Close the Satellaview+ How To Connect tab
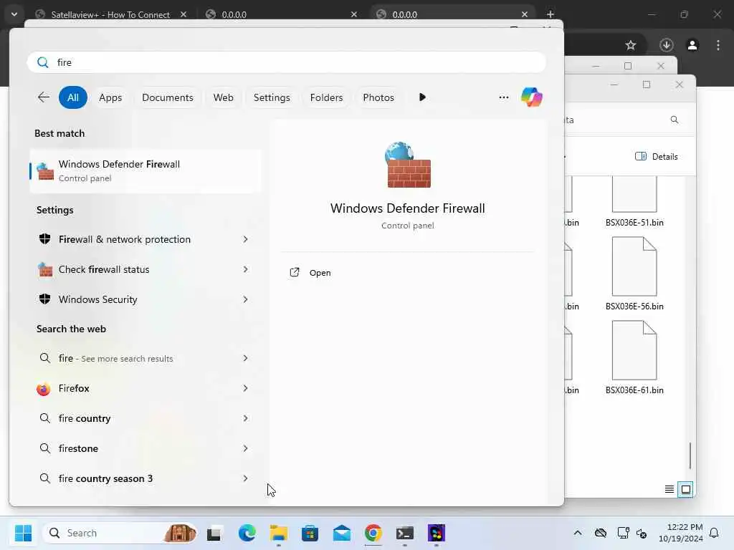This screenshot has height=550, width=734. (183, 14)
